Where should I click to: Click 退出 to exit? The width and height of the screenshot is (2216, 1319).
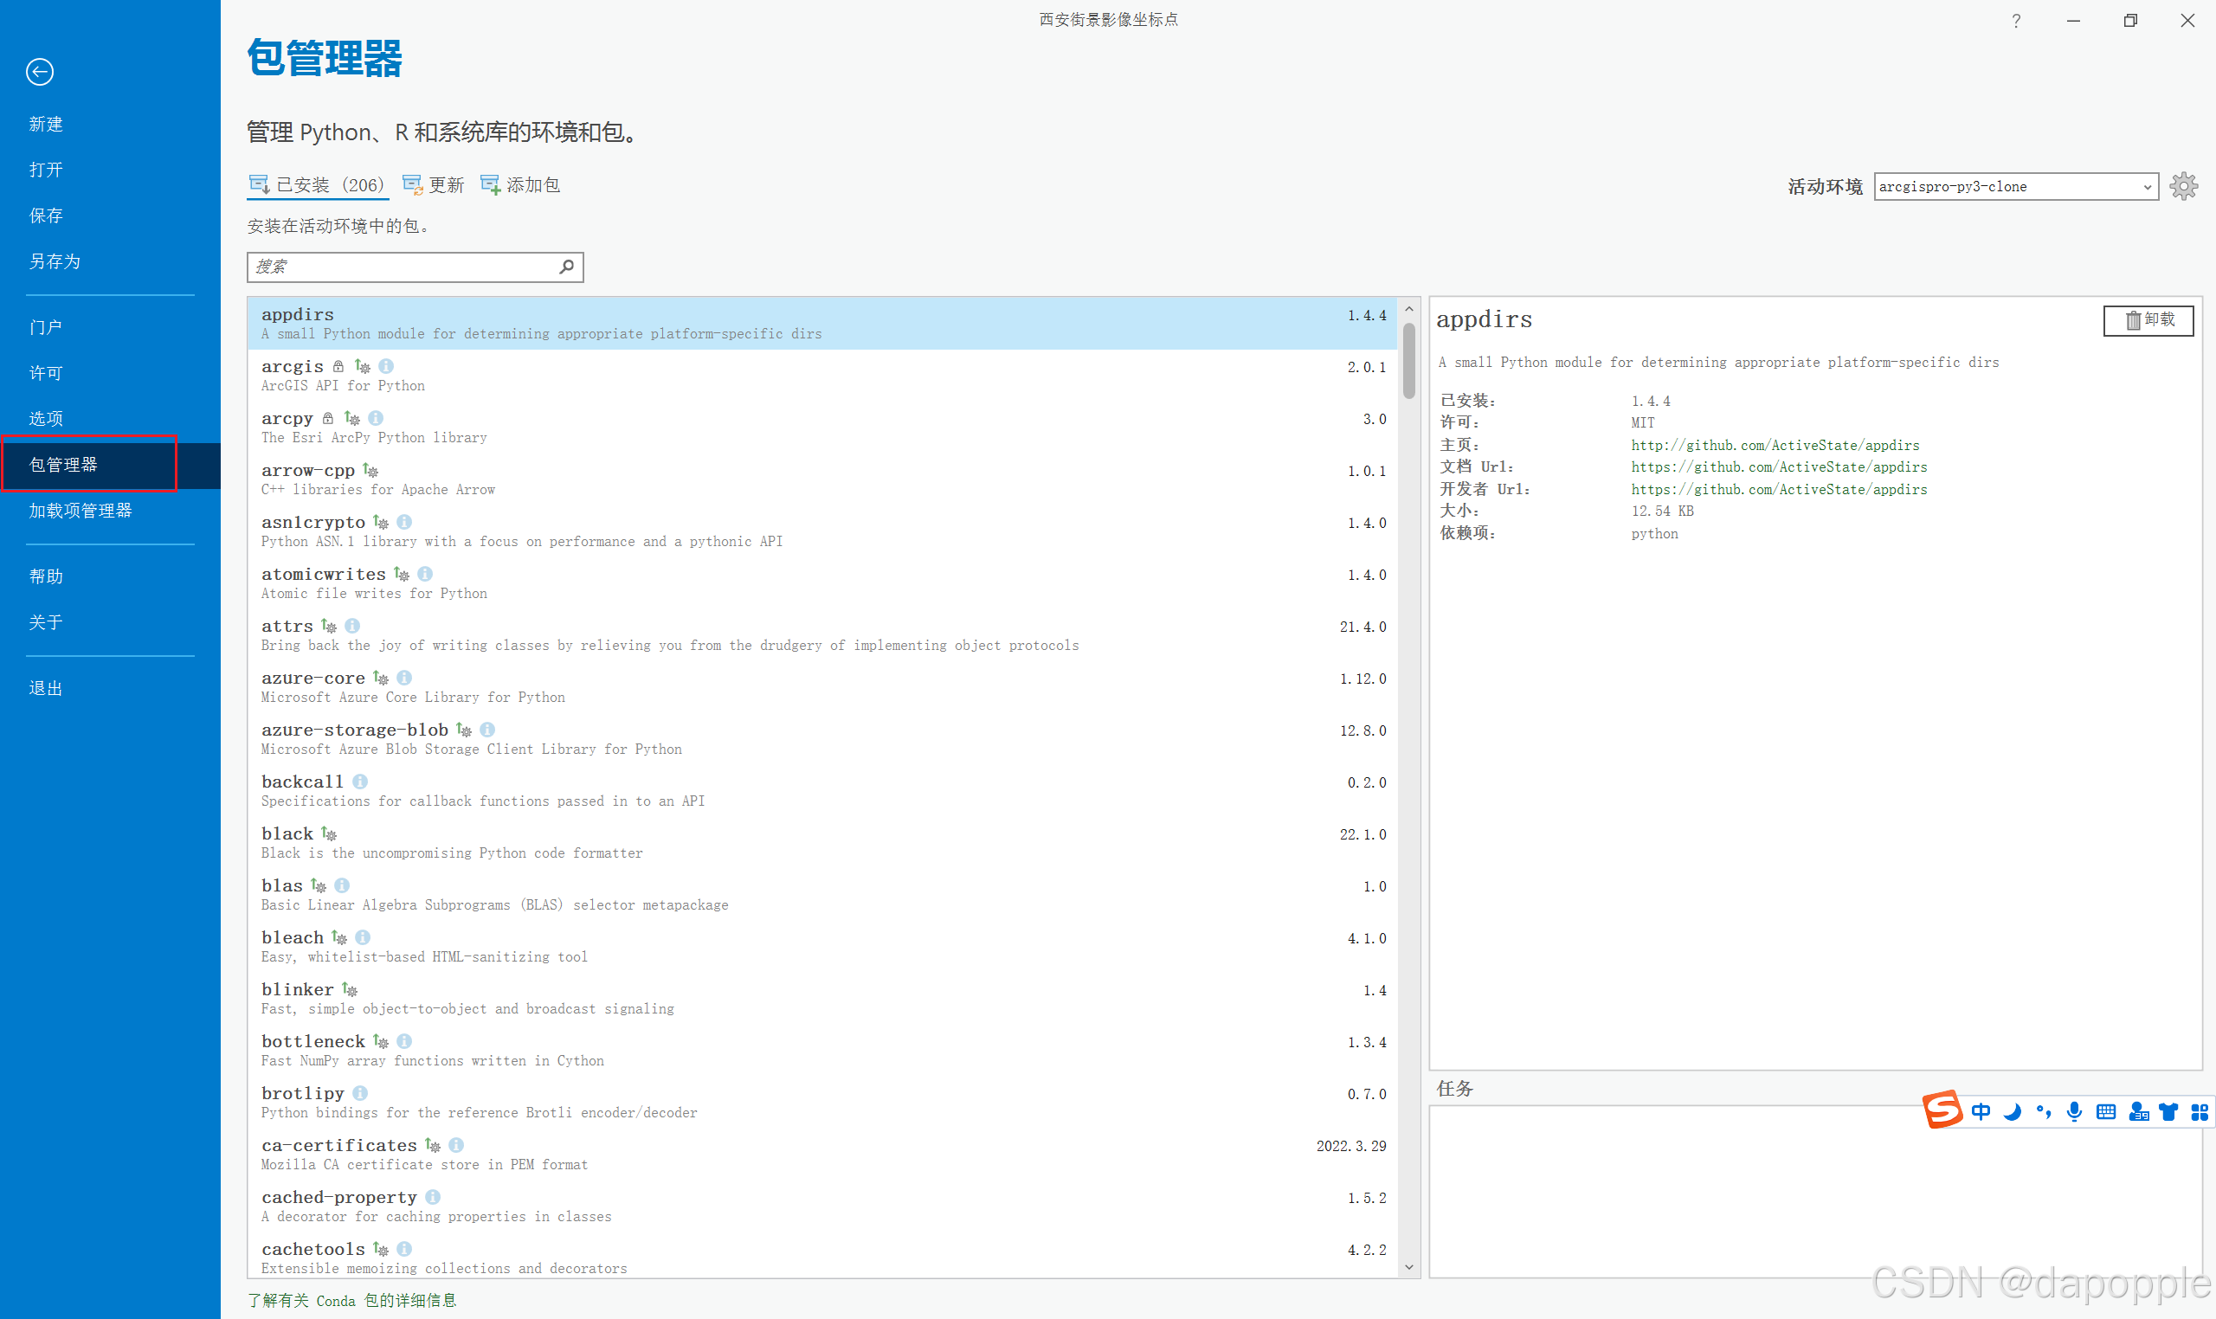point(46,688)
